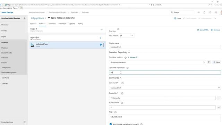Add a task to Agent job

click(x=100, y=38)
